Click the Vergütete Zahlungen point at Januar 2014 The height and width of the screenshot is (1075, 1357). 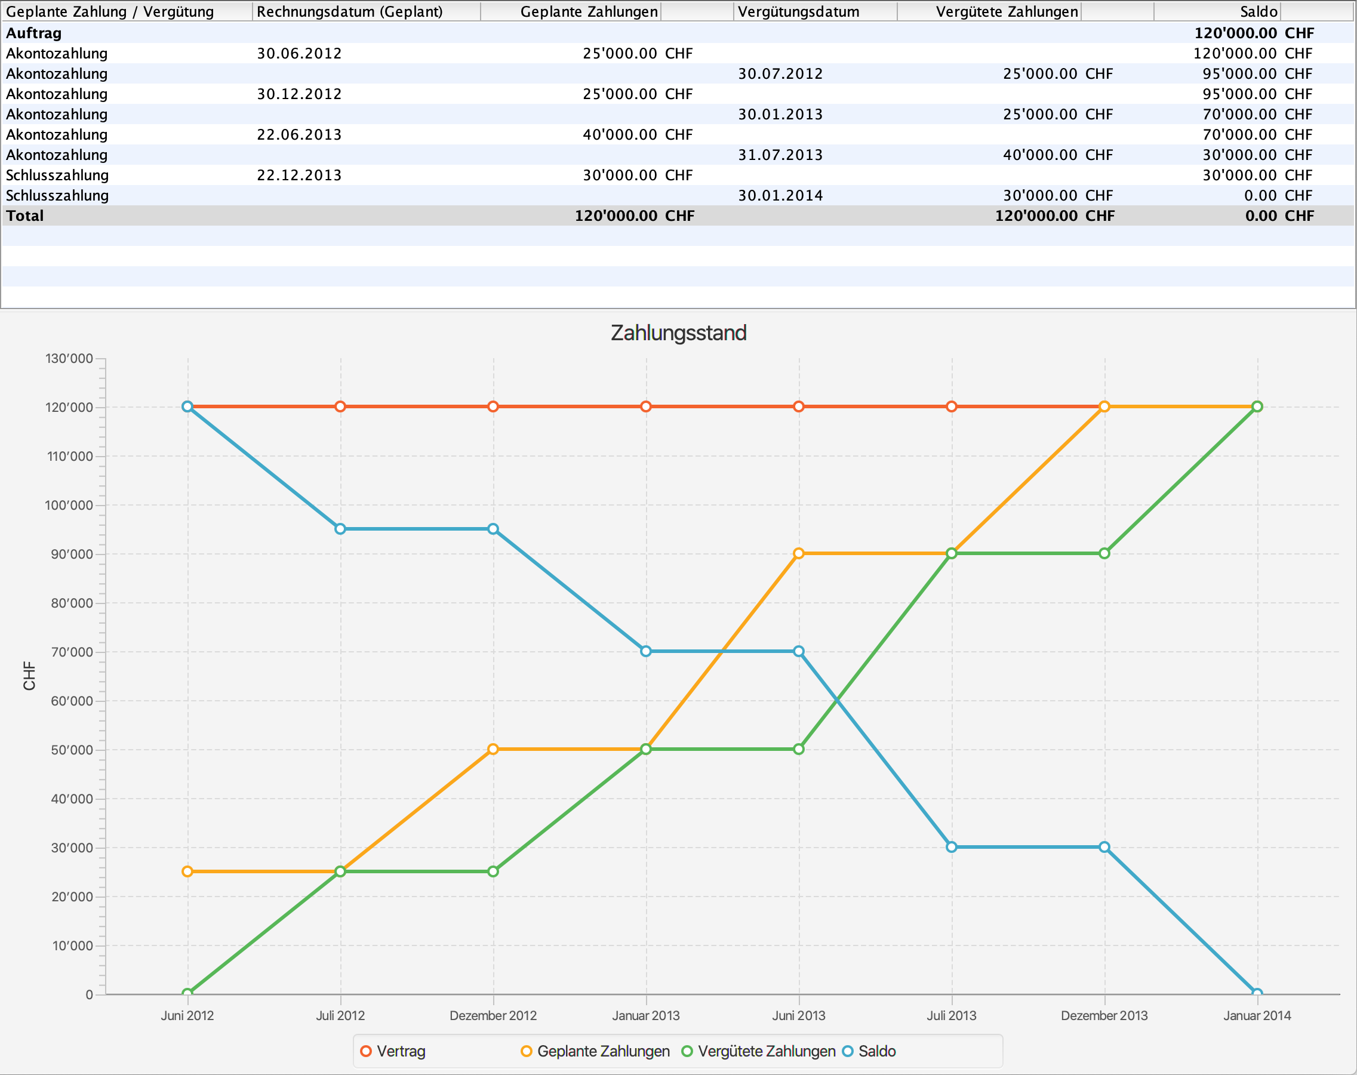coord(1257,406)
